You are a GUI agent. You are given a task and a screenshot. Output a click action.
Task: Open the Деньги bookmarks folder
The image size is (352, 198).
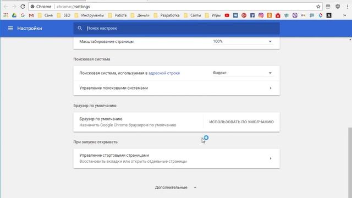(x=140, y=15)
